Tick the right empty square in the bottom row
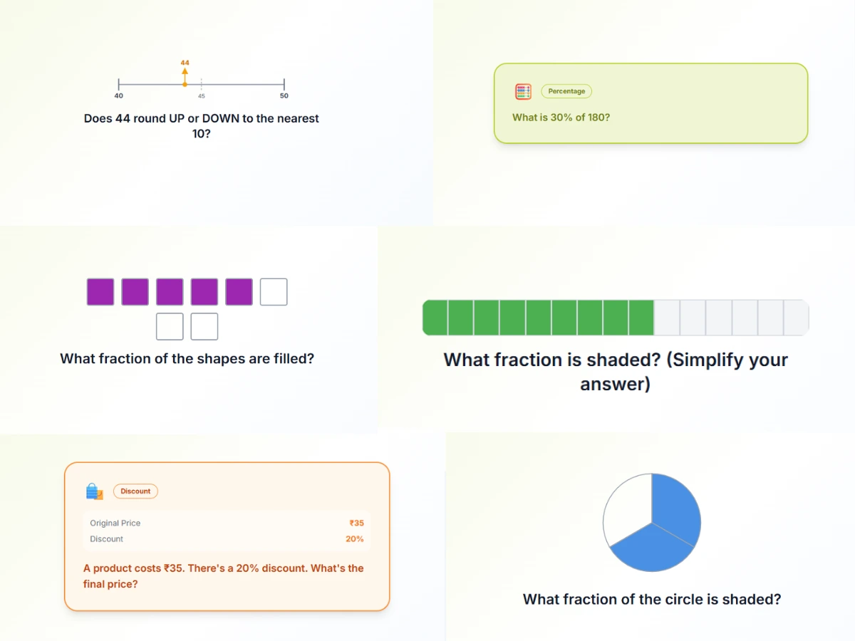855x641 pixels. coord(204,326)
